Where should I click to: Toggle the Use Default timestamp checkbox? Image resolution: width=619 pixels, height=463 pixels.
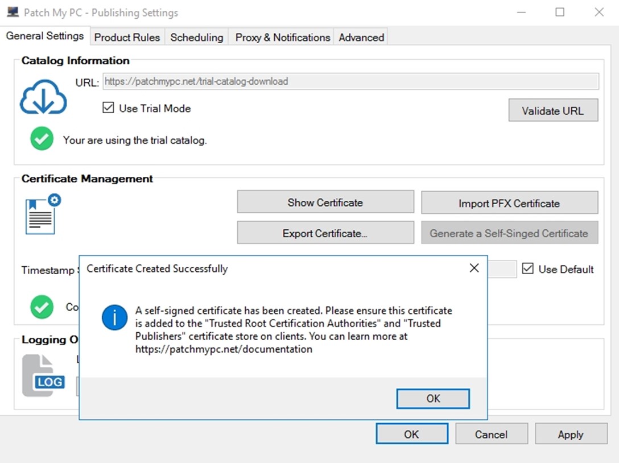point(528,268)
